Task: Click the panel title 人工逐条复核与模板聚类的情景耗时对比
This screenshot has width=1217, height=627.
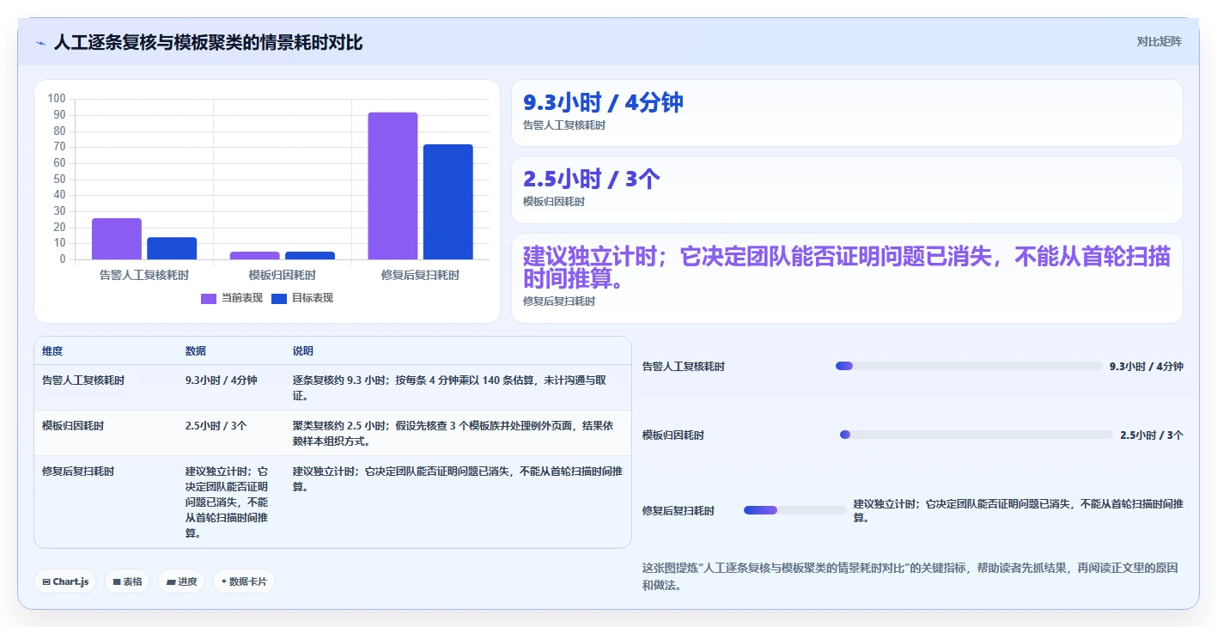Action: coord(209,42)
